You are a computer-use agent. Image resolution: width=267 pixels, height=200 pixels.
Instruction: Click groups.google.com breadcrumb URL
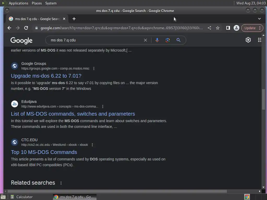click(55, 68)
